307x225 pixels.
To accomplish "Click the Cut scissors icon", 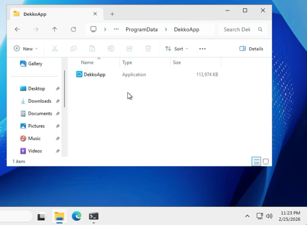I will click(55, 48).
